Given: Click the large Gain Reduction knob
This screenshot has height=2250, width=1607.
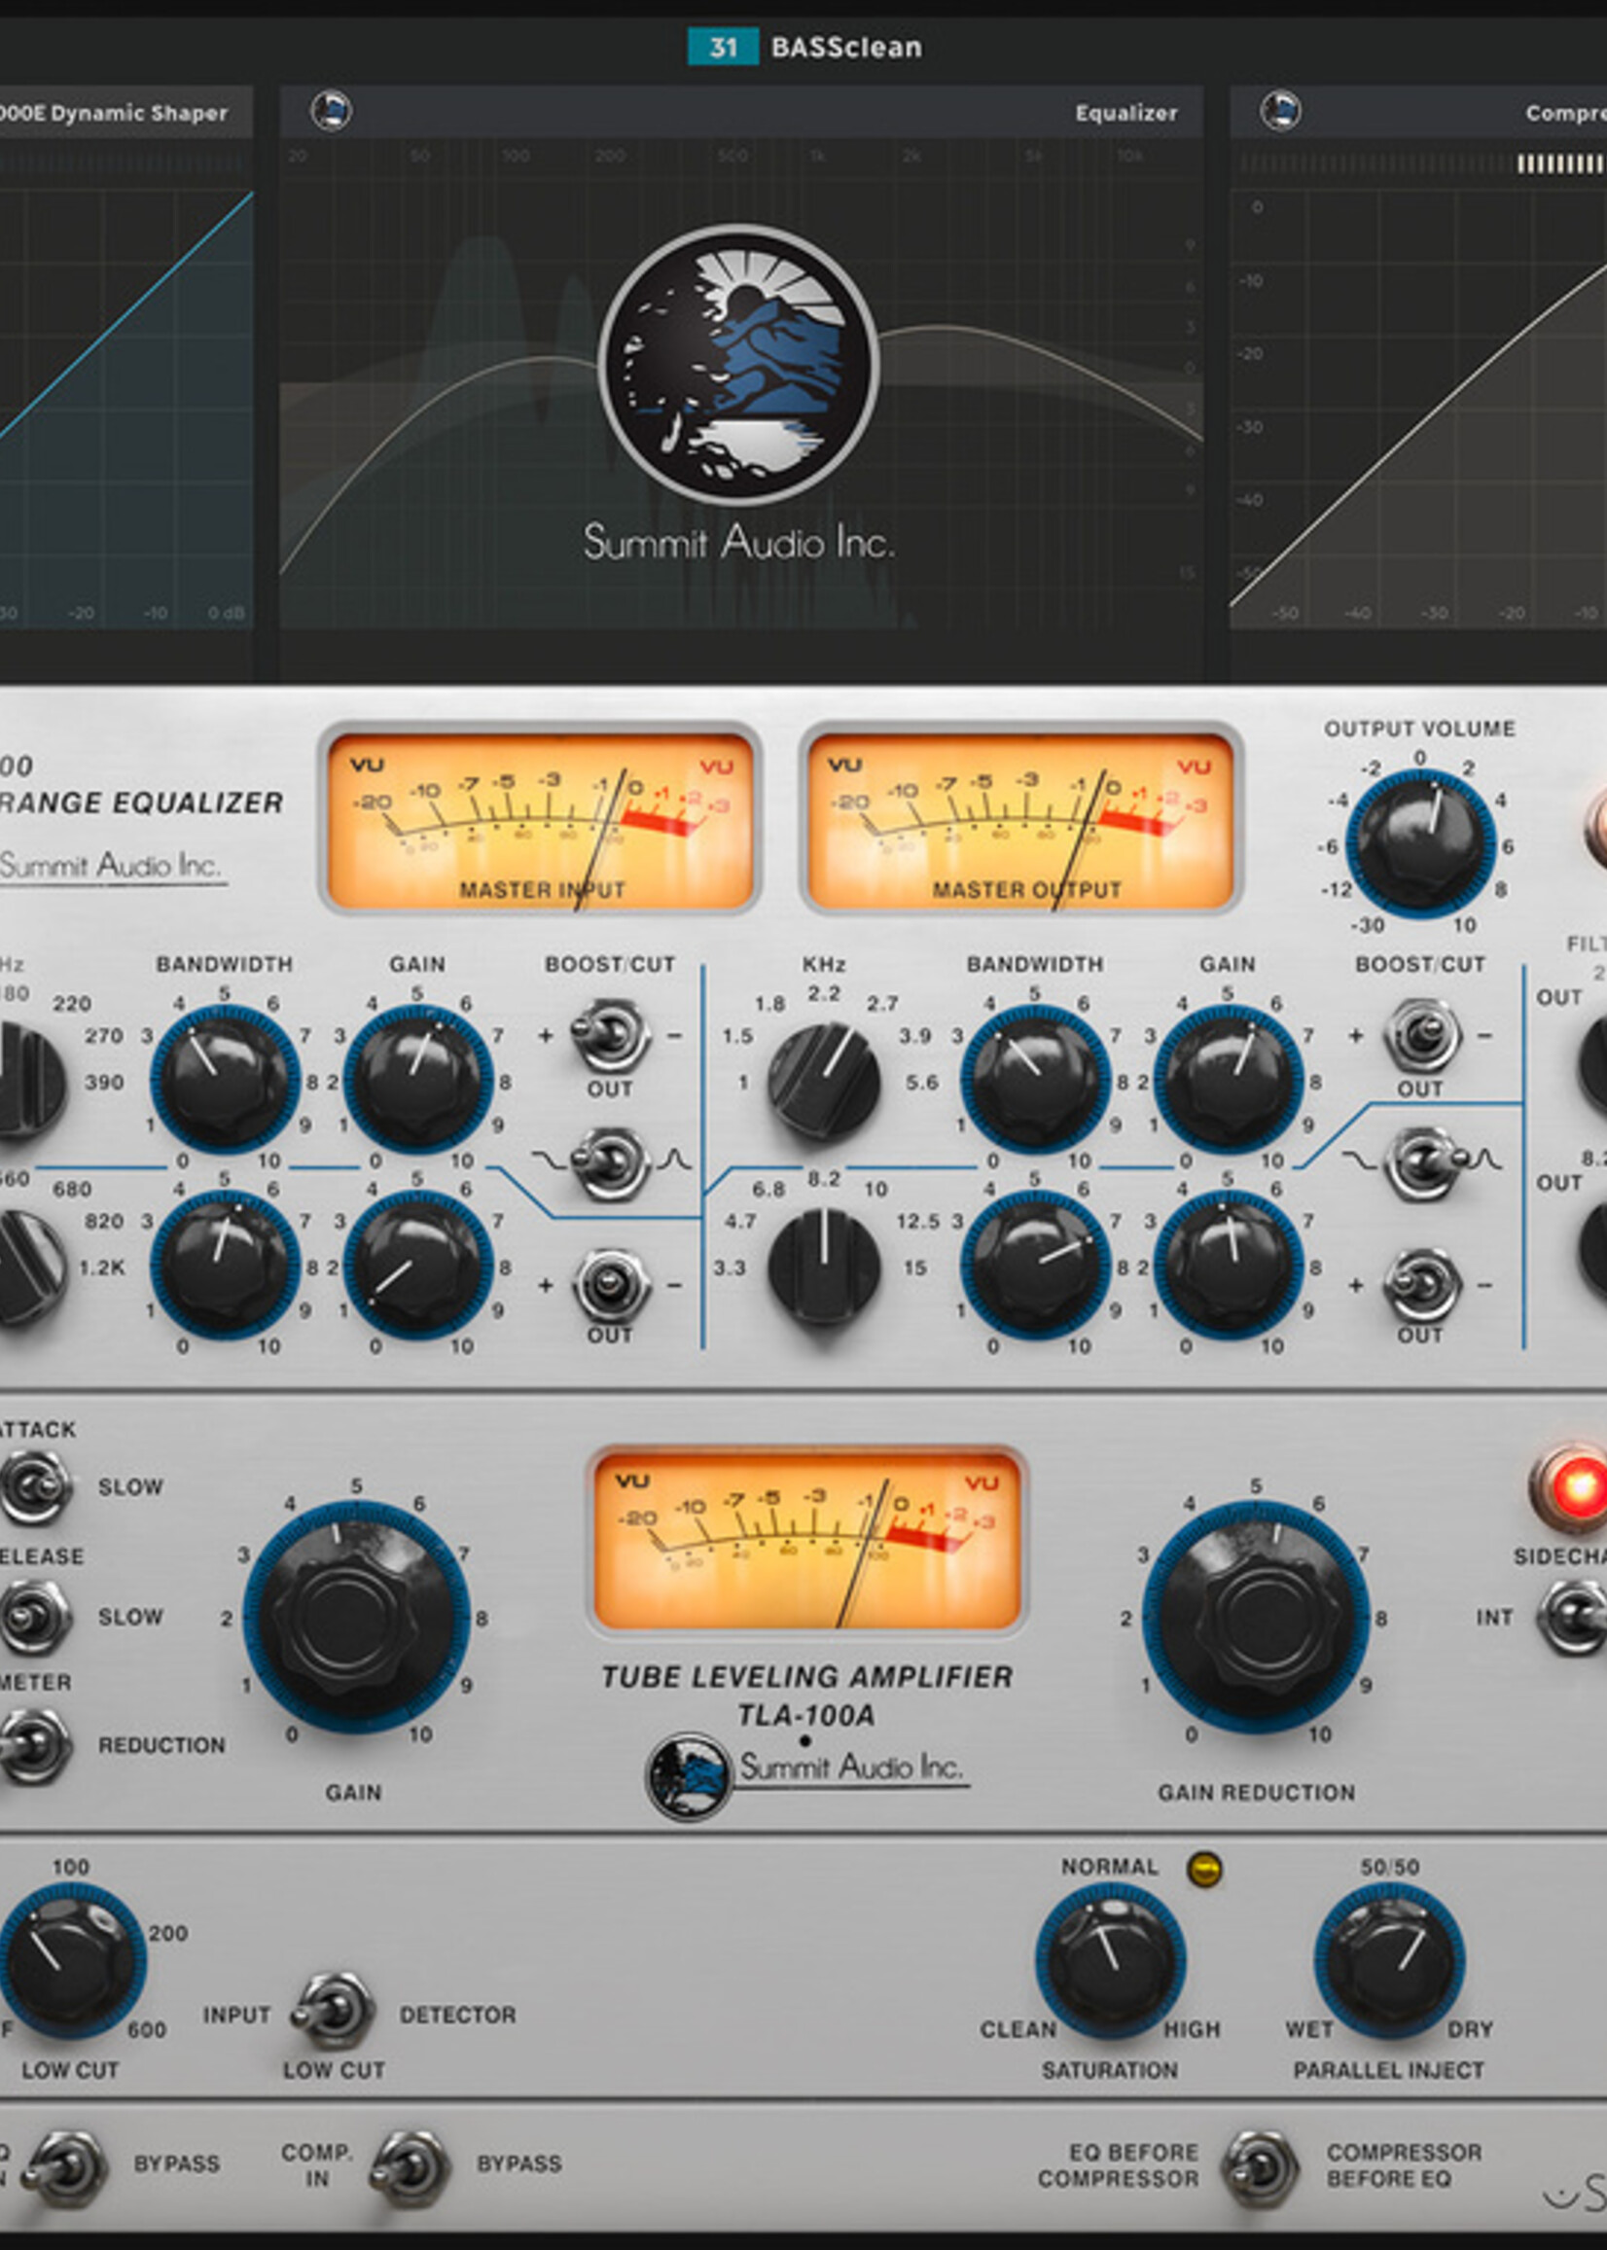Looking at the screenshot, I should coord(1256,1617).
